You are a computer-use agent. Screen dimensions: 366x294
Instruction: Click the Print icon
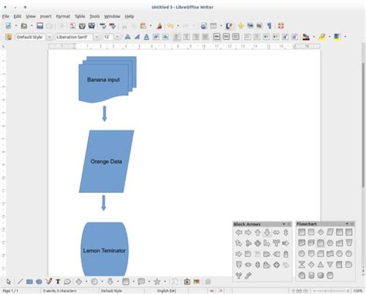82,26
